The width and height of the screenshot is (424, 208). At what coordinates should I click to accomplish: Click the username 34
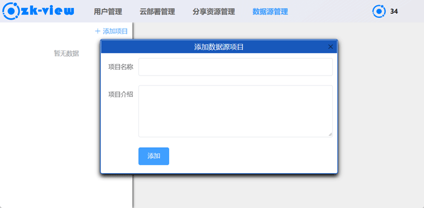tap(394, 11)
